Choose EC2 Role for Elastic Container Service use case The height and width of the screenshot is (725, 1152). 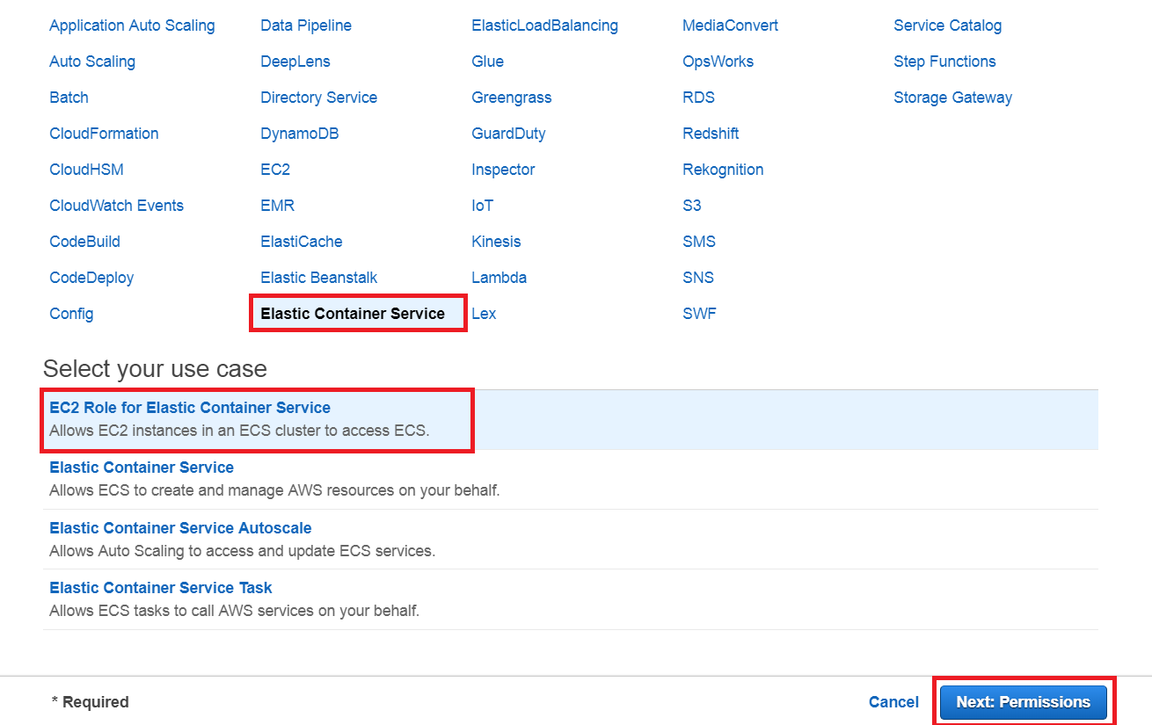189,407
